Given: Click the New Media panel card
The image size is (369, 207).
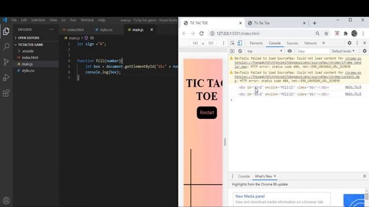Looking at the screenshot, I should point(281,199).
